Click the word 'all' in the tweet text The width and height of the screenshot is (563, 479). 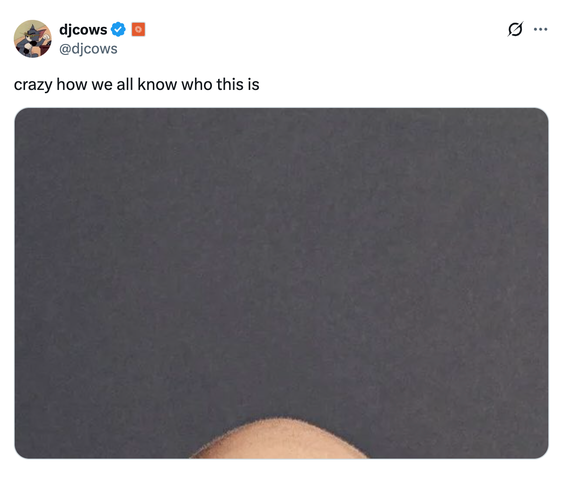124,84
